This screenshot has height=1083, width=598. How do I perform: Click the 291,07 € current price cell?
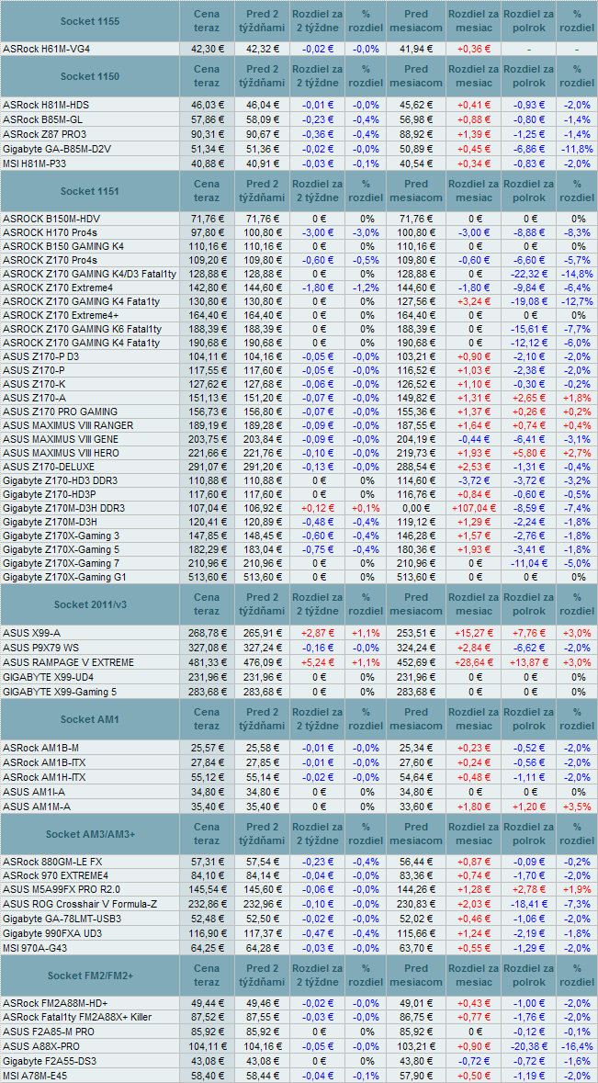(x=208, y=467)
